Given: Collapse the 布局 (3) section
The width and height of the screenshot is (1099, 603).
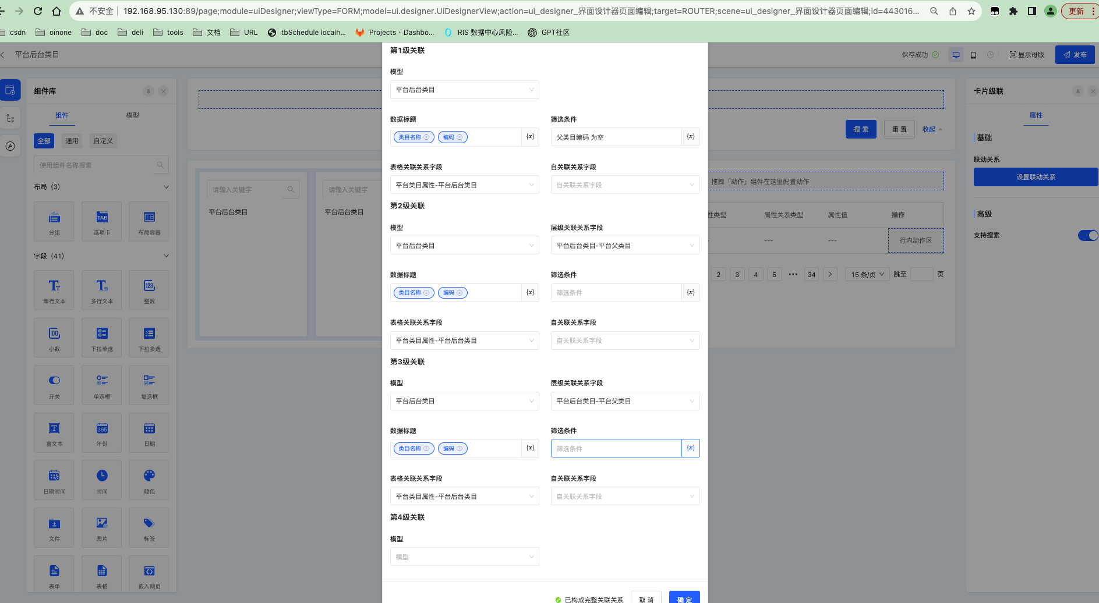Looking at the screenshot, I should [x=166, y=187].
